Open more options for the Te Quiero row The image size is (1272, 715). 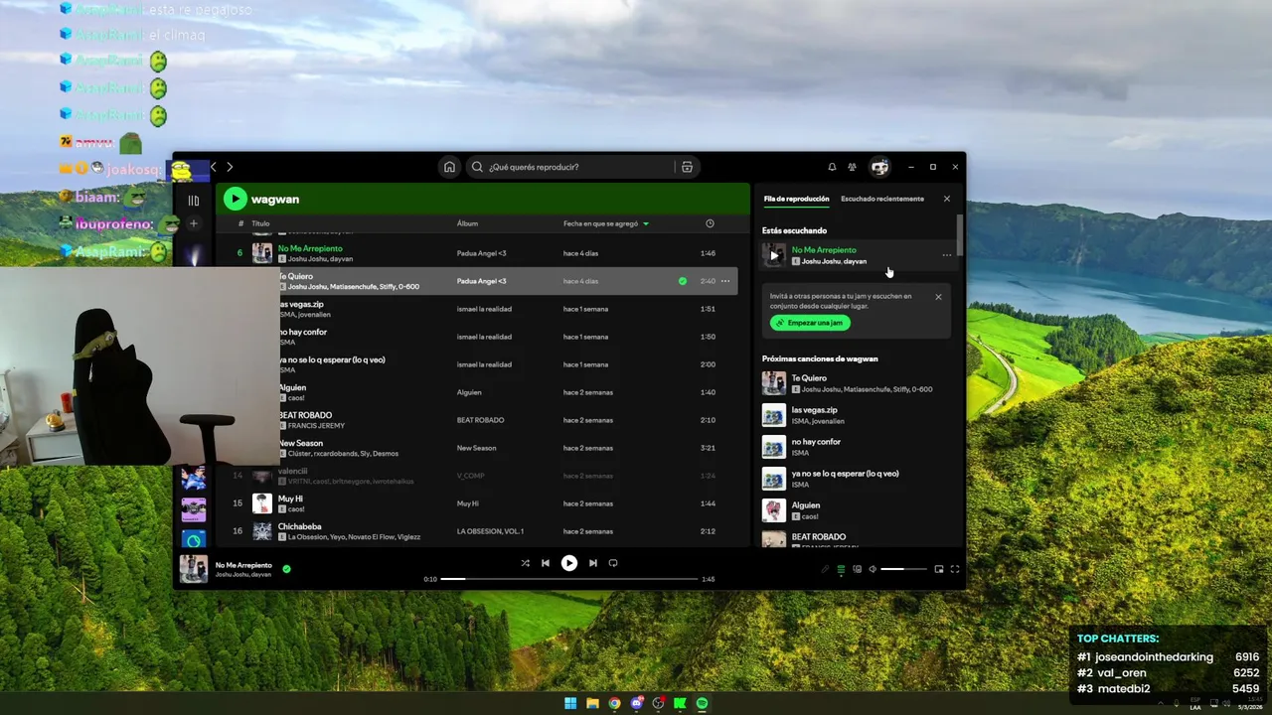point(725,281)
